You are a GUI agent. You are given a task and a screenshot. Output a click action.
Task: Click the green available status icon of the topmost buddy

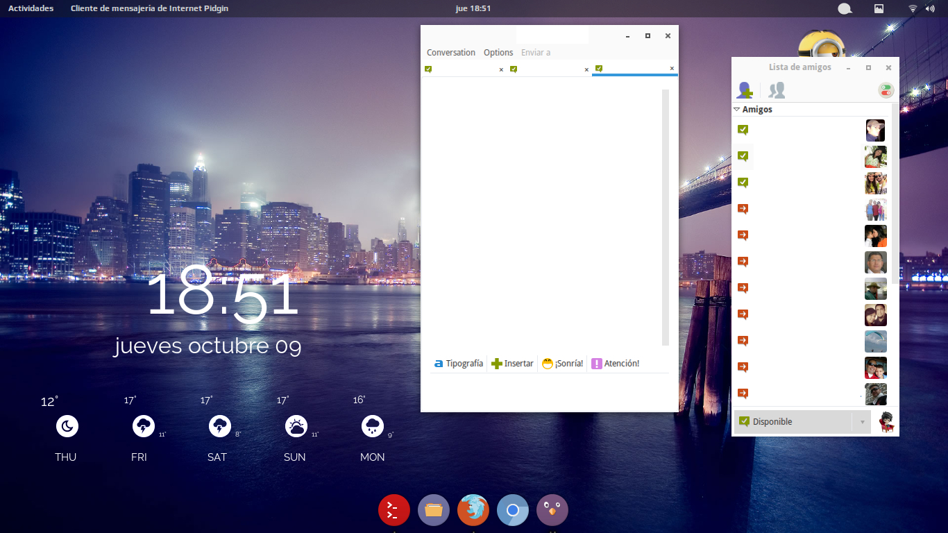coord(743,130)
